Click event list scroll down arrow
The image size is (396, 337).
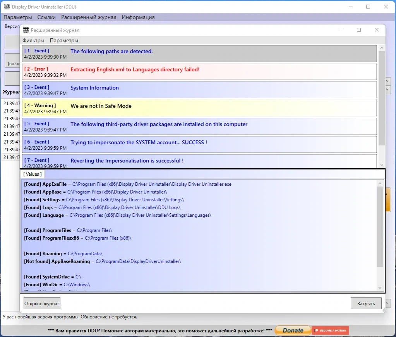pyautogui.click(x=382, y=165)
